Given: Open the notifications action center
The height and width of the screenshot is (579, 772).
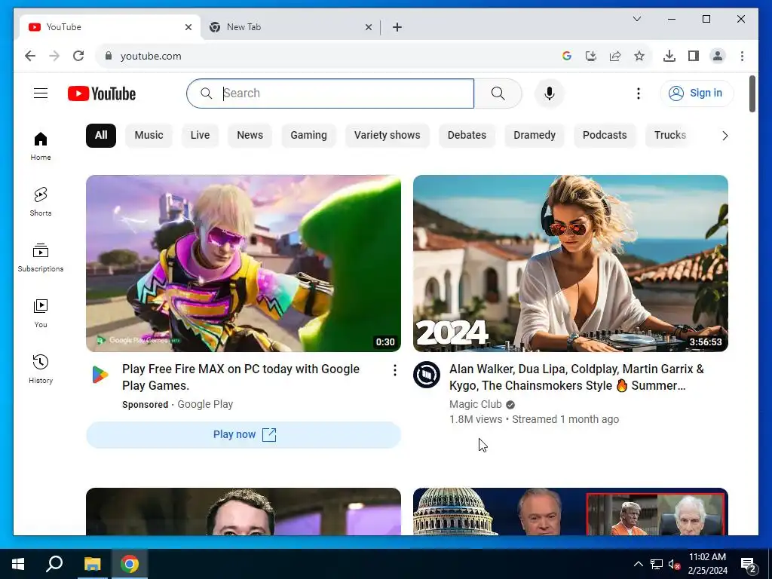Looking at the screenshot, I should tap(749, 564).
